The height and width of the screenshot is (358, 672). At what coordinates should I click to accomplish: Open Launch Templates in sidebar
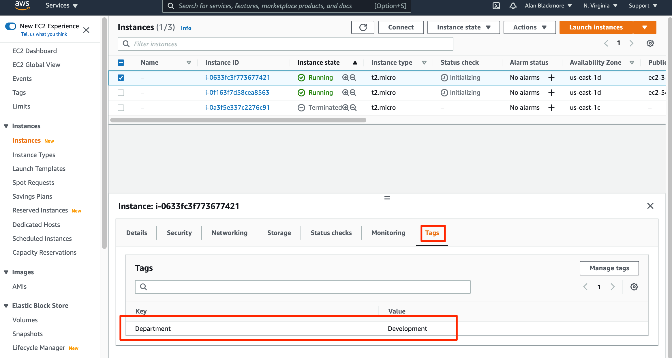[39, 169]
